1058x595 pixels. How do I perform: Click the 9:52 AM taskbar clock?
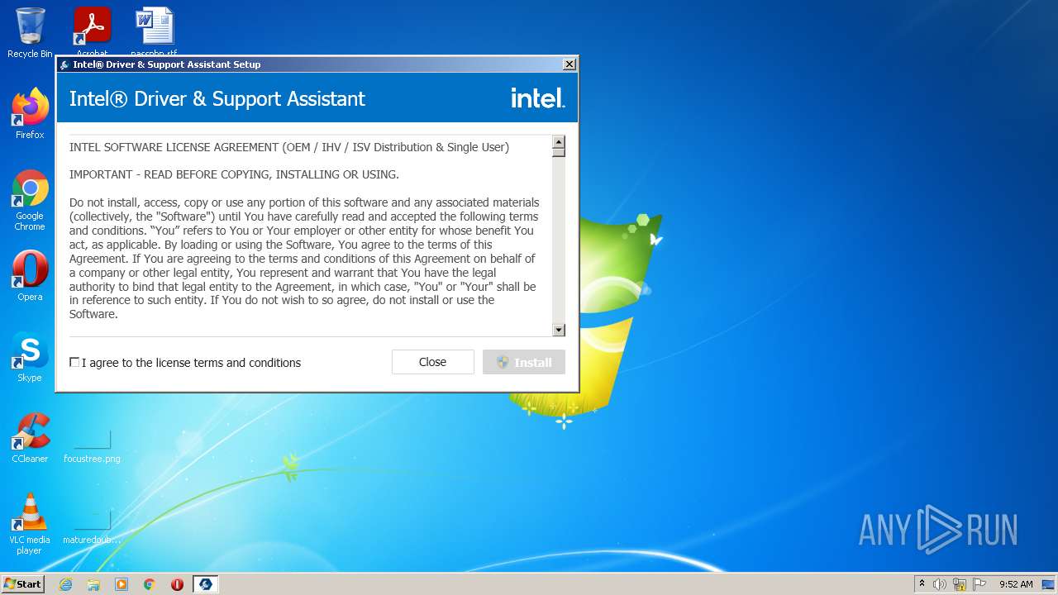pyautogui.click(x=1016, y=584)
